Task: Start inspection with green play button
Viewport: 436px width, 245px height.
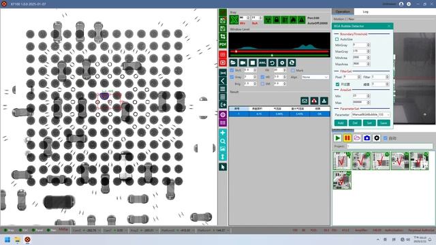Action: click(338, 138)
